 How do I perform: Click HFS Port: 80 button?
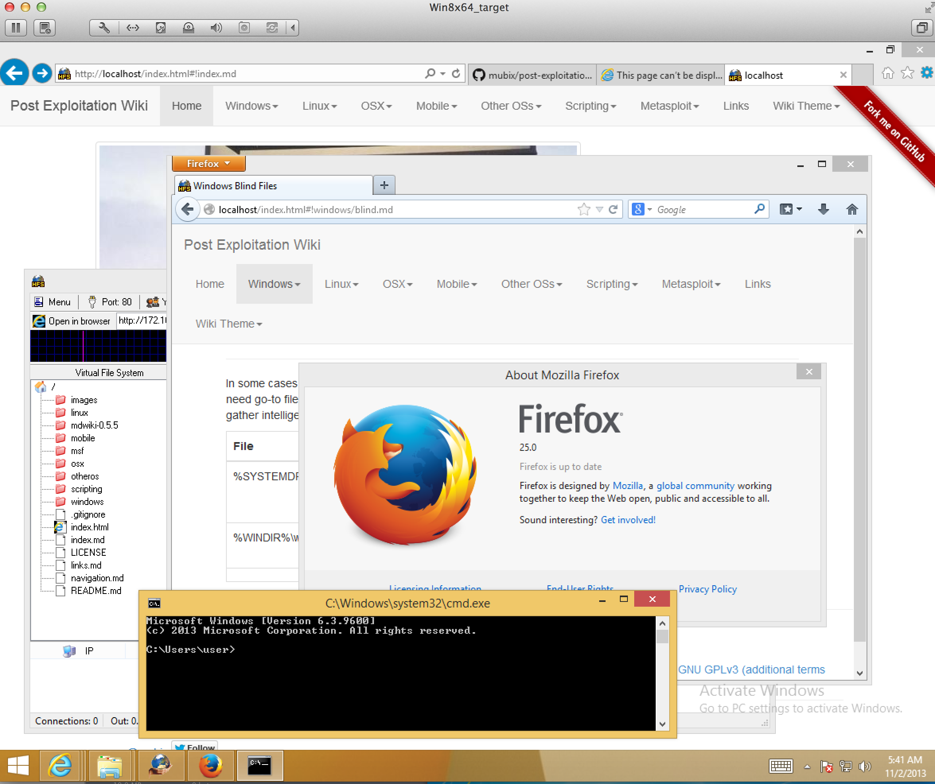[109, 302]
